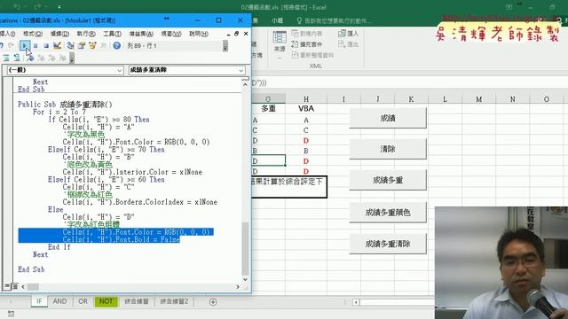The width and height of the screenshot is (568, 319).
Task: Click the 成績多重 button on the worksheet
Action: click(x=388, y=180)
